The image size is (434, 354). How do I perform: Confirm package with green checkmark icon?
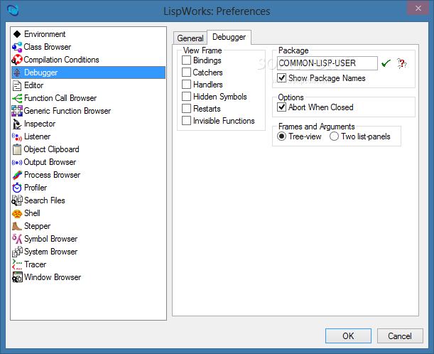point(386,63)
